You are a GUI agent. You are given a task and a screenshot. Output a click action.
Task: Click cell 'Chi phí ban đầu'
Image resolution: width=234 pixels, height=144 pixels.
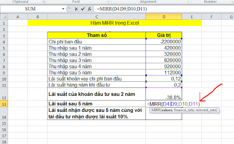click(97, 42)
